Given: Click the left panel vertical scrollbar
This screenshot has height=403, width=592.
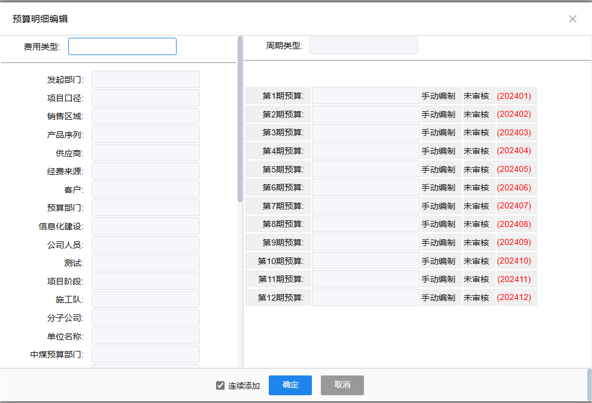Looking at the screenshot, I should coord(240,120).
